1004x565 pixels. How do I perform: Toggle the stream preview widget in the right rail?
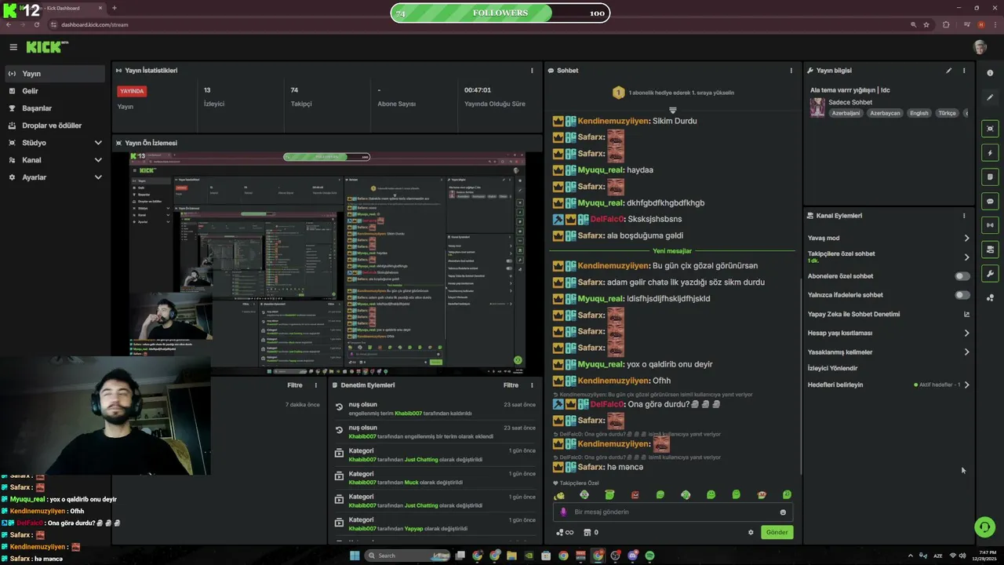(x=990, y=129)
